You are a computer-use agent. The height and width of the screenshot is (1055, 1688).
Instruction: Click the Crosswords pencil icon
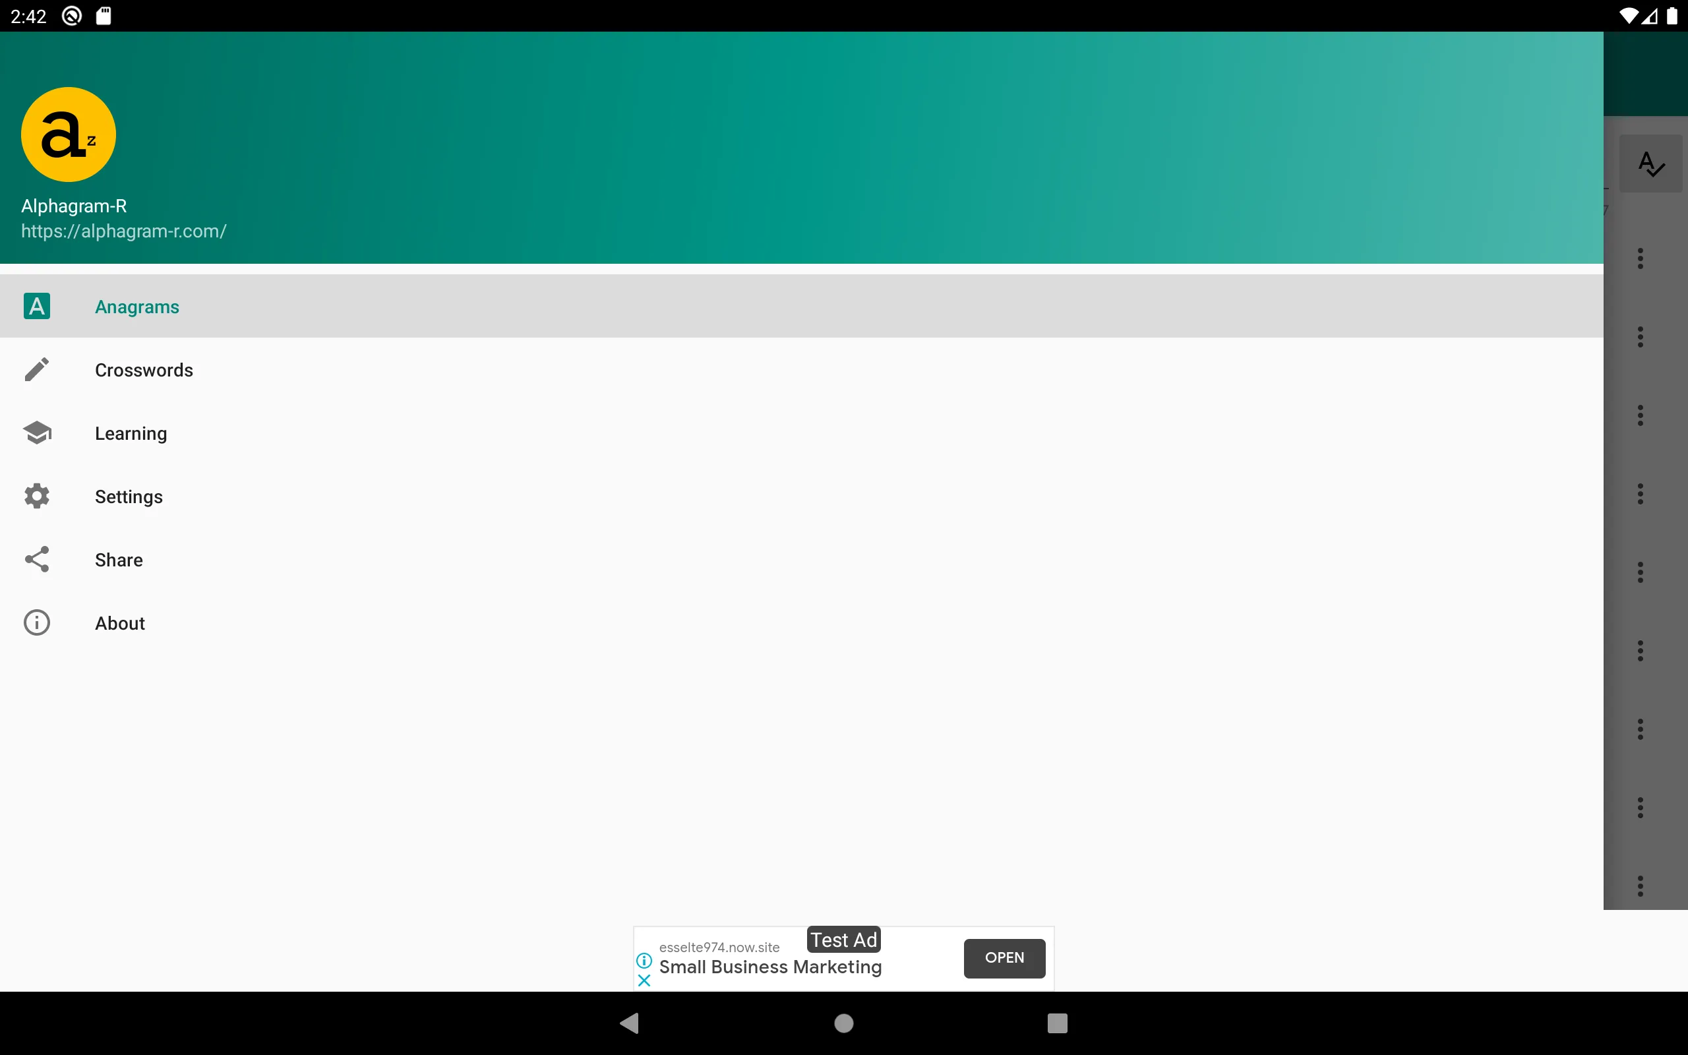click(36, 369)
